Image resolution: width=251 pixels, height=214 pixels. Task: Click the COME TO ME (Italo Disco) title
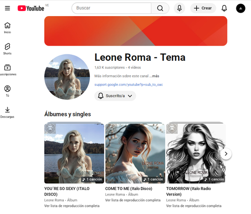(x=129, y=188)
